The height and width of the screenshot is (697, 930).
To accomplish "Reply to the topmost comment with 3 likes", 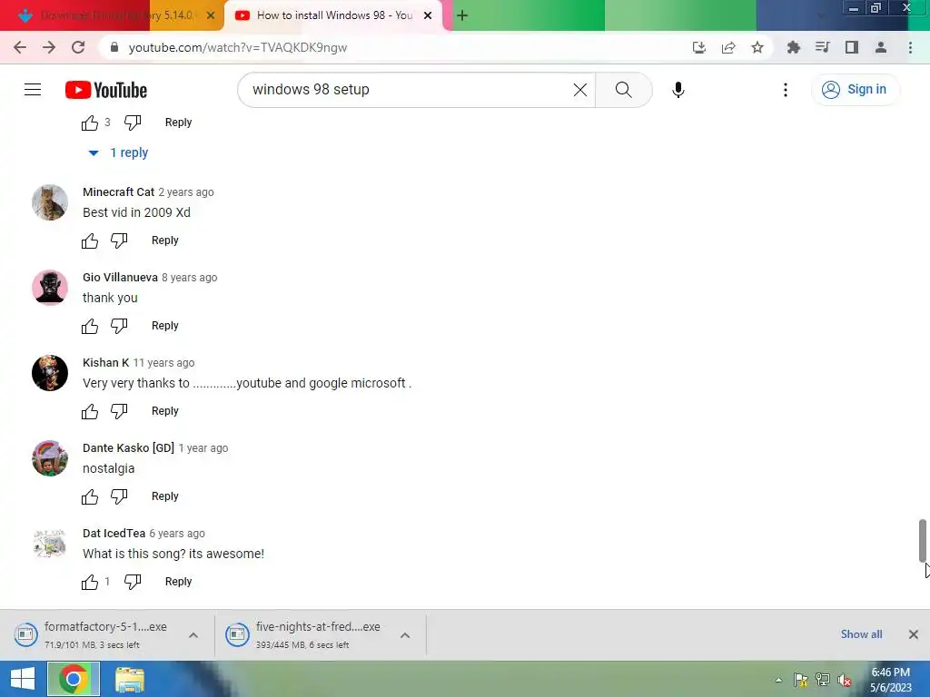I will click(179, 123).
